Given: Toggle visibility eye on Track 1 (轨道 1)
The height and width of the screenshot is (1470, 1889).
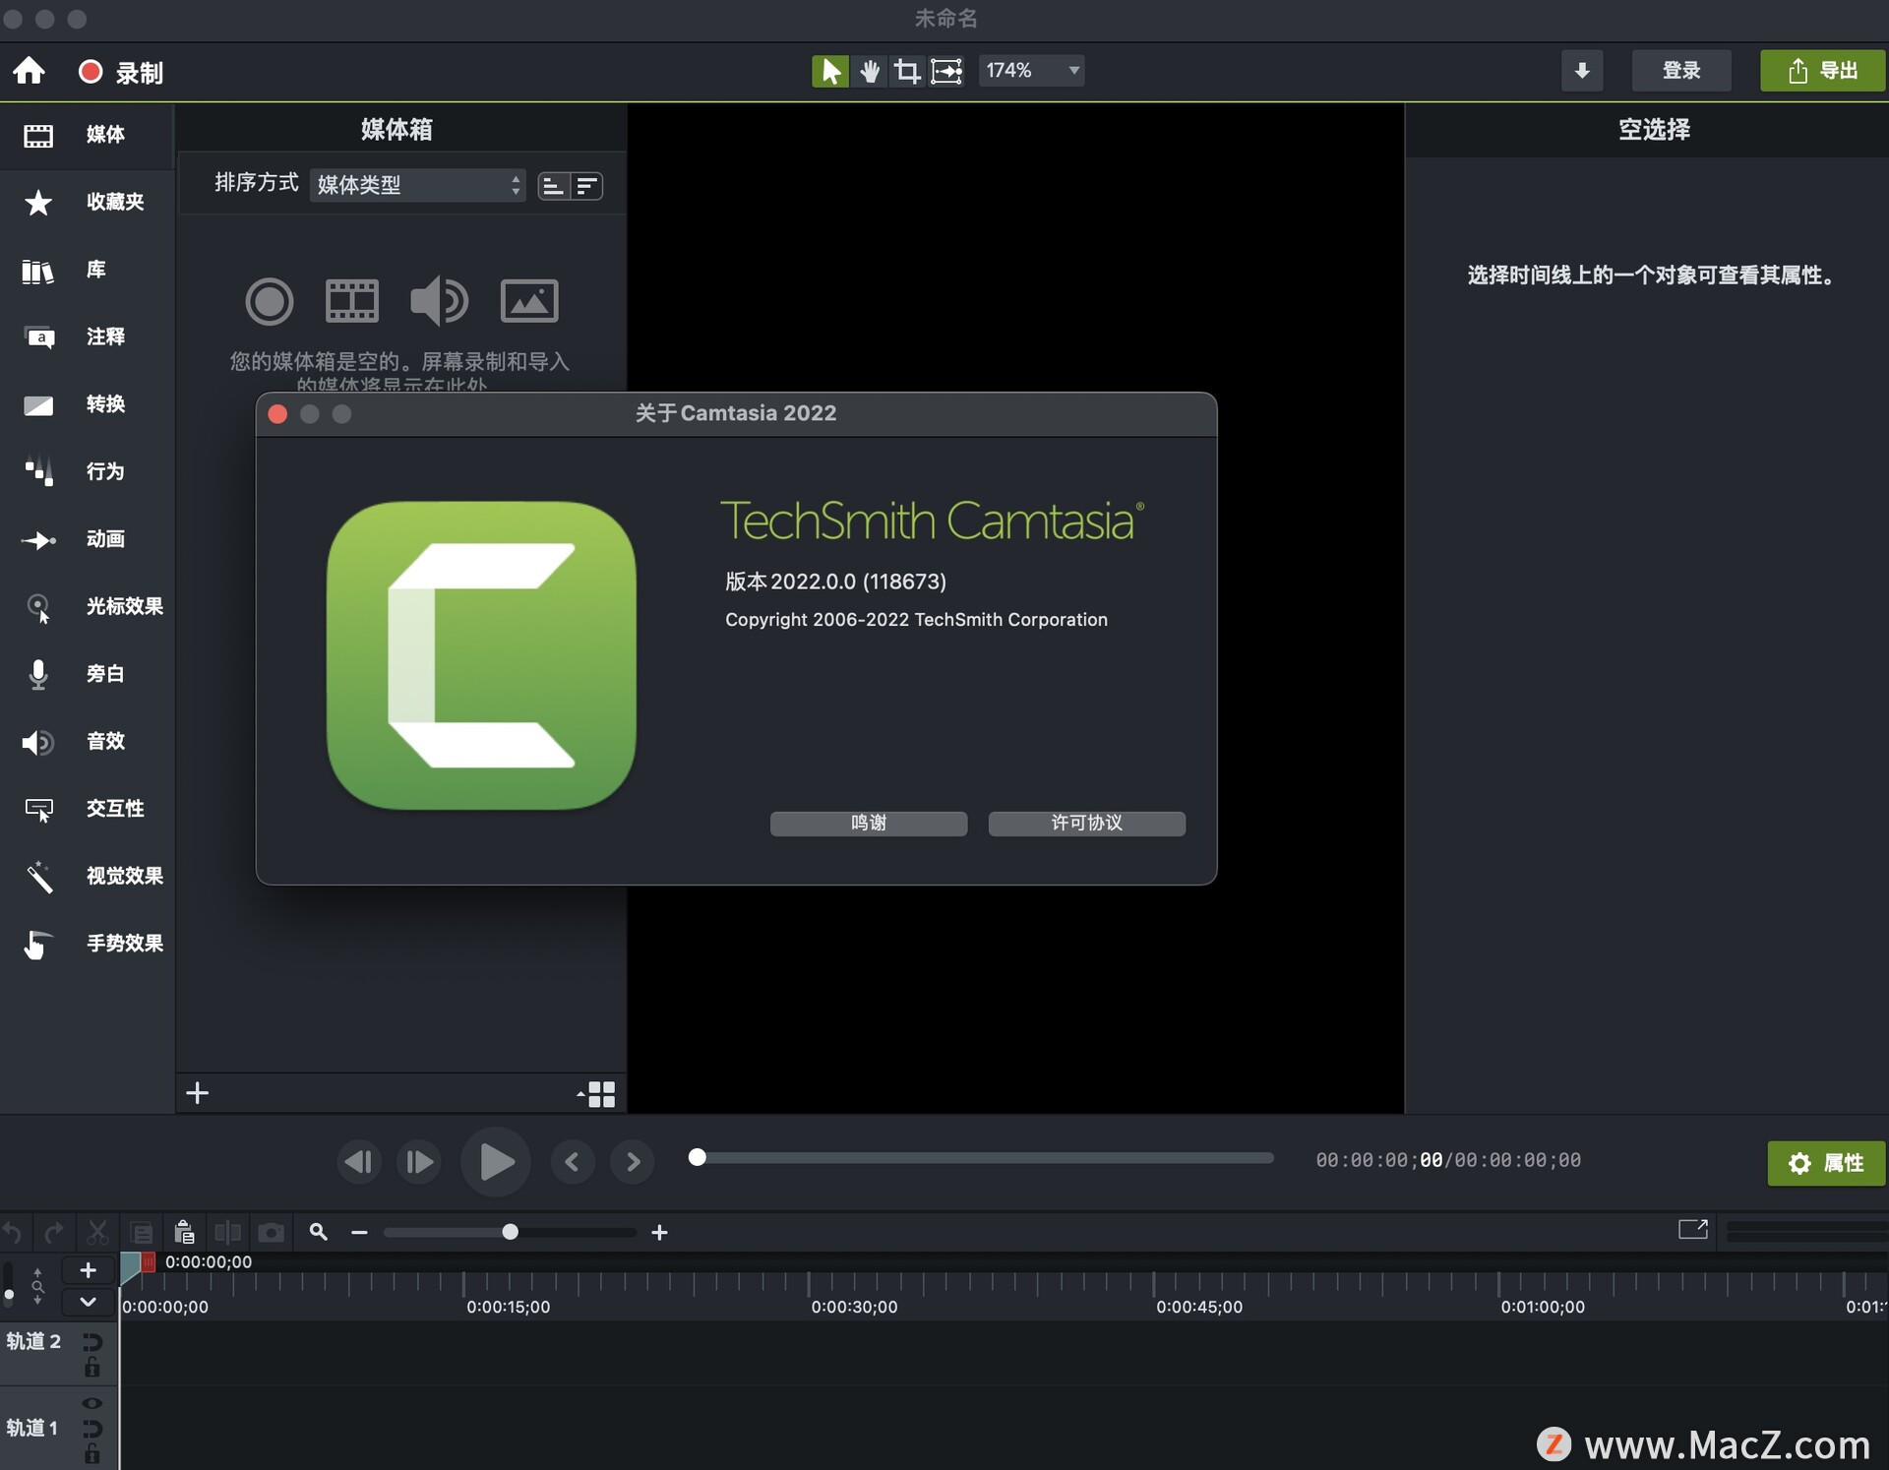Looking at the screenshot, I should [x=92, y=1404].
